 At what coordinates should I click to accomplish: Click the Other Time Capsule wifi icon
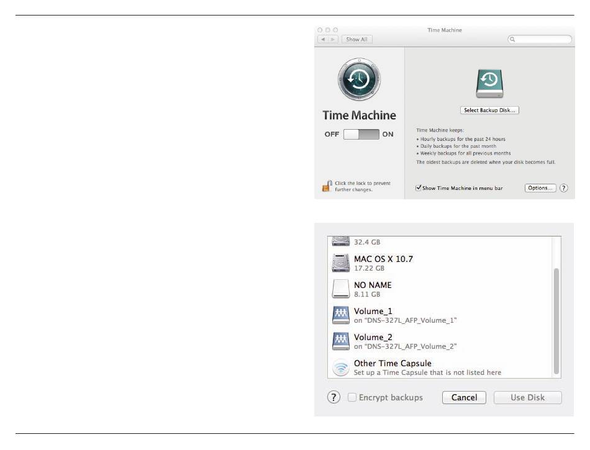(340, 367)
